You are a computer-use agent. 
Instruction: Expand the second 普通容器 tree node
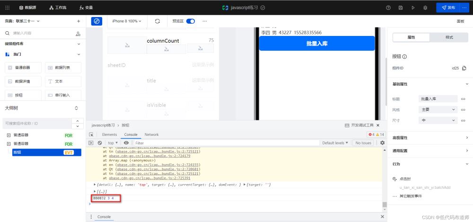click(x=9, y=144)
